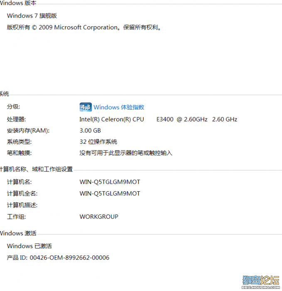The height and width of the screenshot is (291, 282).
Task: Select the product ID 00426-OEM-8992662-00006
Action: tap(69, 258)
